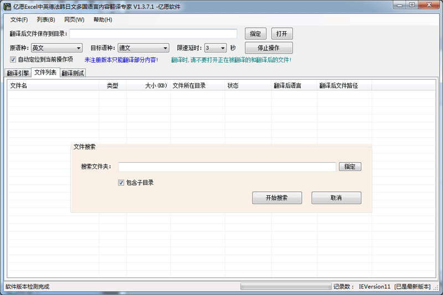Click the 状态 column header
This screenshot has height=295, width=443.
pos(248,86)
